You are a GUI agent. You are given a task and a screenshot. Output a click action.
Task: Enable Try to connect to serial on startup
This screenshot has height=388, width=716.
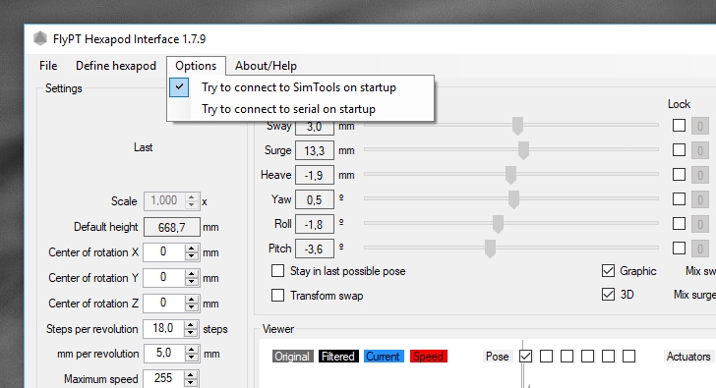(300, 109)
